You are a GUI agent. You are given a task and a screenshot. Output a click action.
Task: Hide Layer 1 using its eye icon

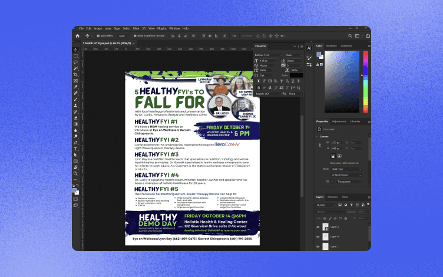(x=318, y=246)
